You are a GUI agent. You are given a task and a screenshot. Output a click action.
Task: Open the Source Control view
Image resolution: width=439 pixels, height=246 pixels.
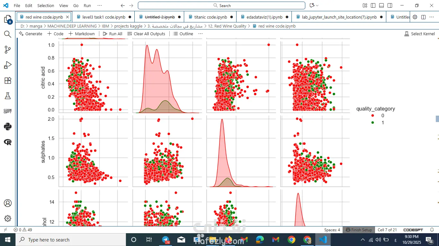8,50
